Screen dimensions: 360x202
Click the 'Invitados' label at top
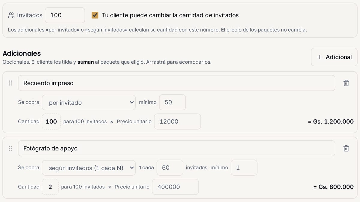tap(30, 15)
